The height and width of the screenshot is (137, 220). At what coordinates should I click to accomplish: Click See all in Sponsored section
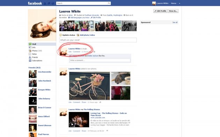pyautogui.click(x=175, y=22)
